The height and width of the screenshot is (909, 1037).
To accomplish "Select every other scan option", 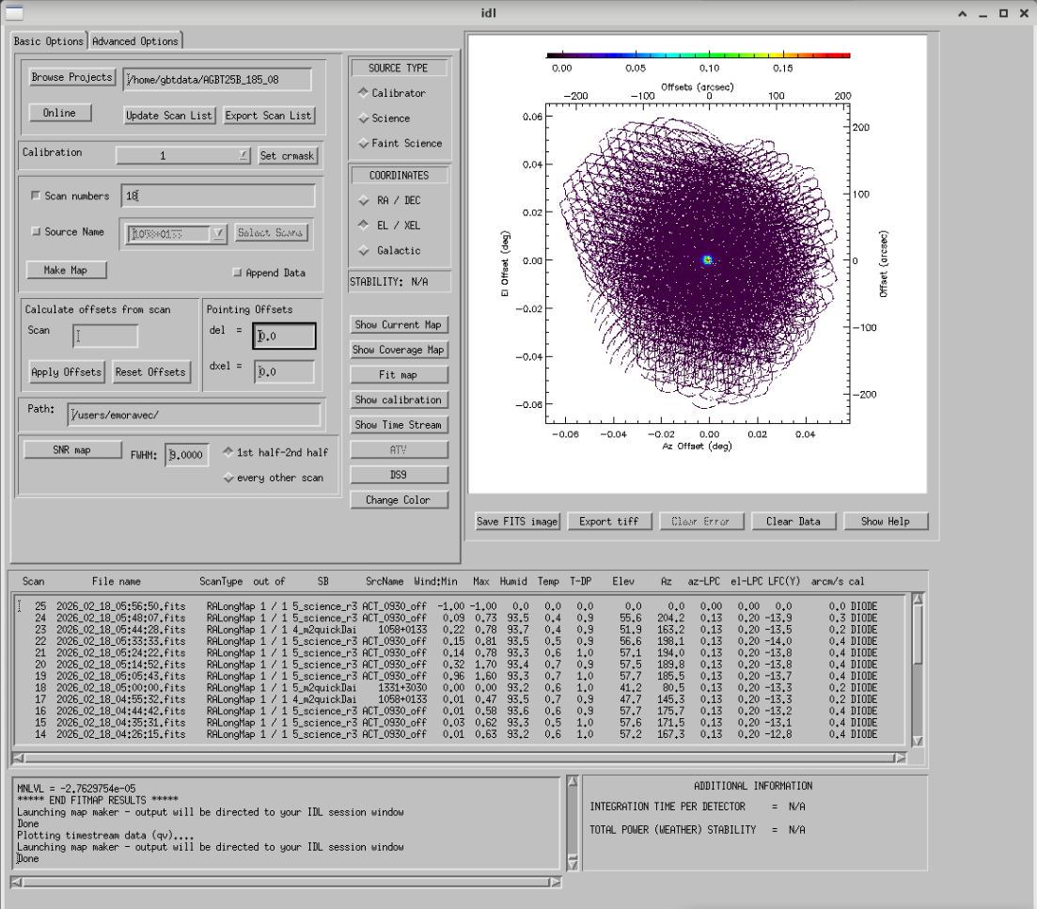I will click(228, 478).
